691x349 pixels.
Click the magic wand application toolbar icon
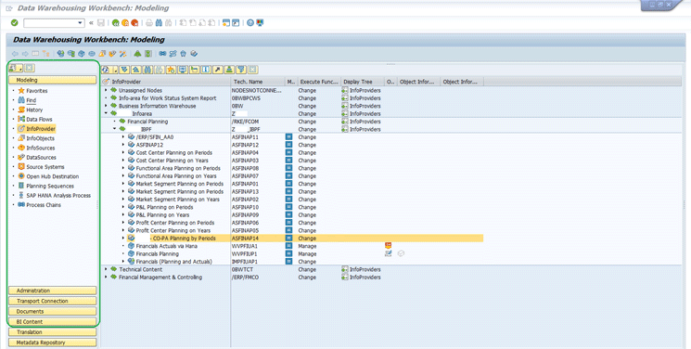click(x=123, y=54)
